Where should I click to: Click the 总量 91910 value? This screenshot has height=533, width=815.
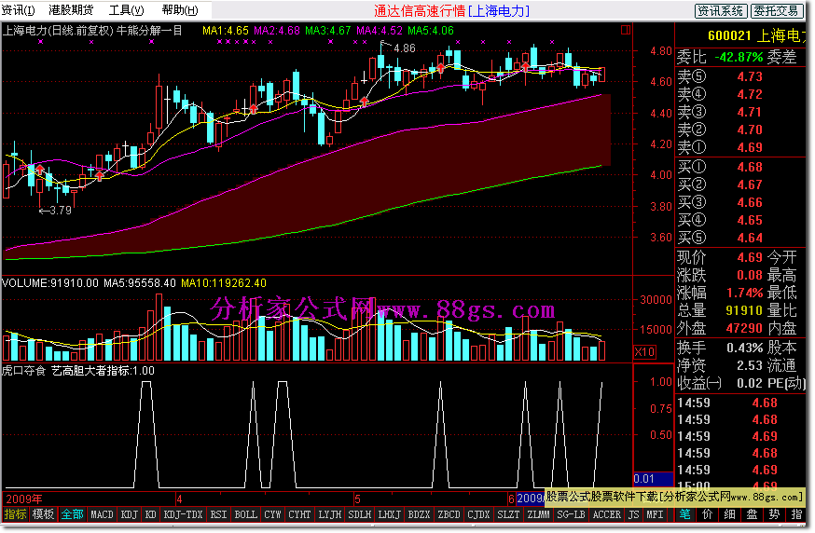click(744, 310)
